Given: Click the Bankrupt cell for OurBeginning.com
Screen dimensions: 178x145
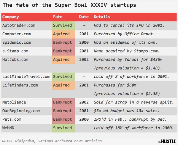Looking at the screenshot, I should (62, 111).
